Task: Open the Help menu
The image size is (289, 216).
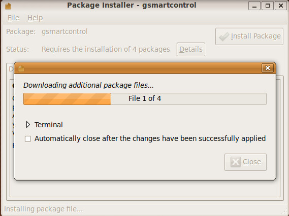Action: pos(35,18)
